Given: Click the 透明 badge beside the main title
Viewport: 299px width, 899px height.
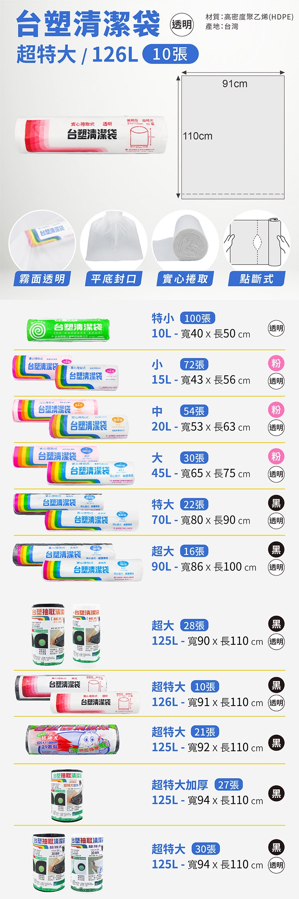Looking at the screenshot, I should click(x=181, y=25).
